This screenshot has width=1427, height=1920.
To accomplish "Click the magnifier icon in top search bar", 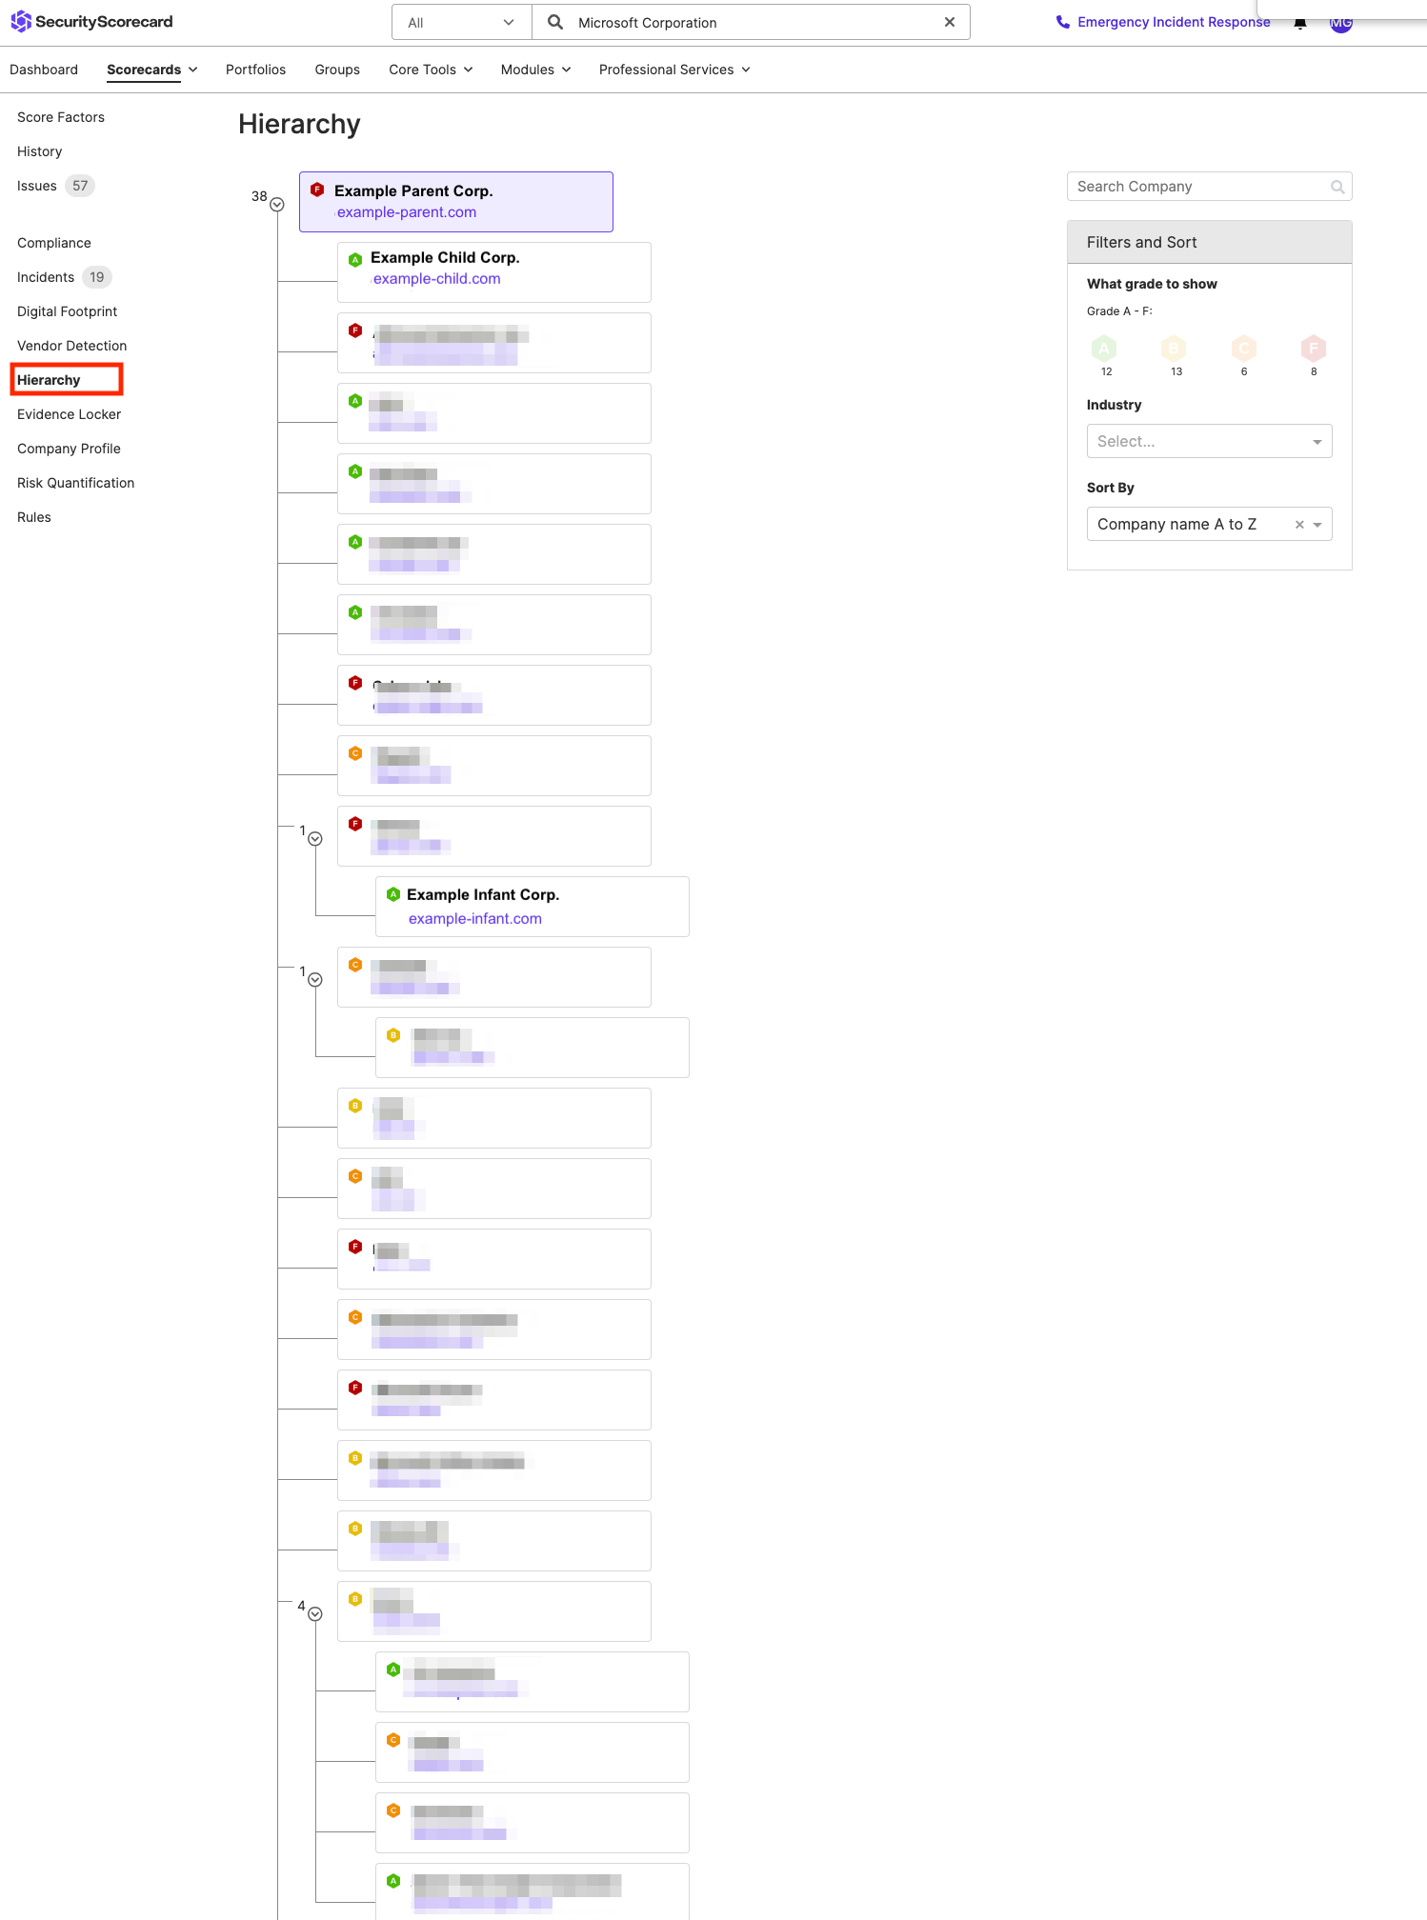I will pyautogui.click(x=555, y=22).
